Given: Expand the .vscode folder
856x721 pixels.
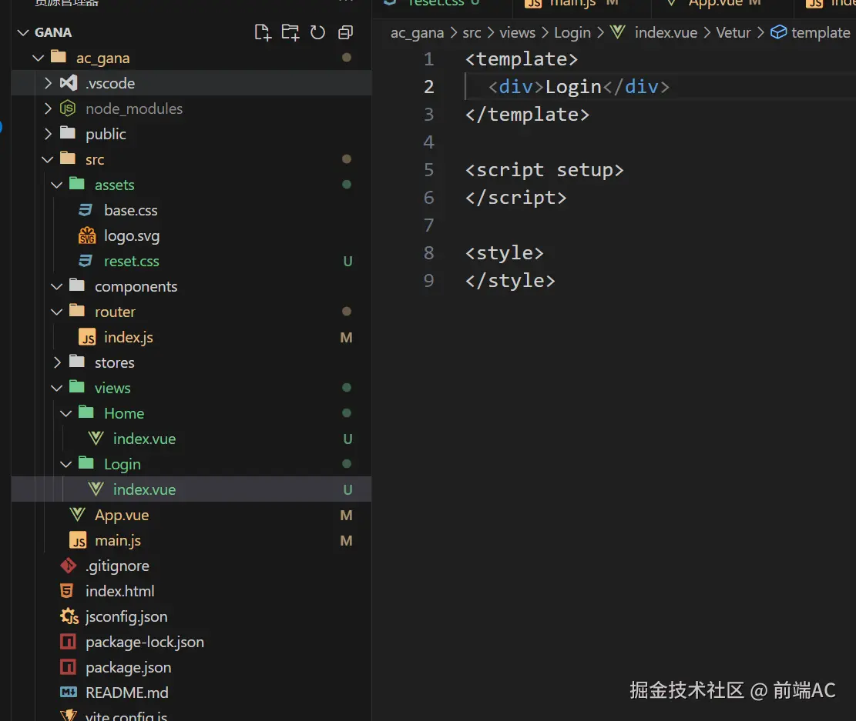Looking at the screenshot, I should click(110, 84).
